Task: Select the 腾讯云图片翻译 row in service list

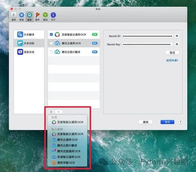Action: click(x=74, y=52)
